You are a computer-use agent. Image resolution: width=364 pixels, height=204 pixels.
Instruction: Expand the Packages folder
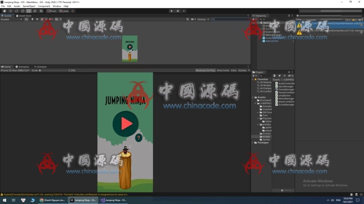253,142
